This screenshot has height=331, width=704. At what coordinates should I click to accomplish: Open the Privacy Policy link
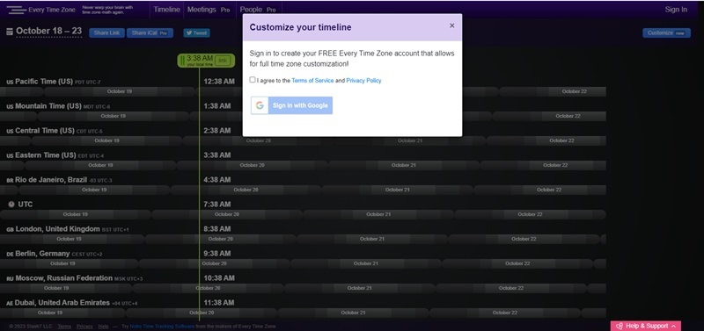tap(363, 81)
